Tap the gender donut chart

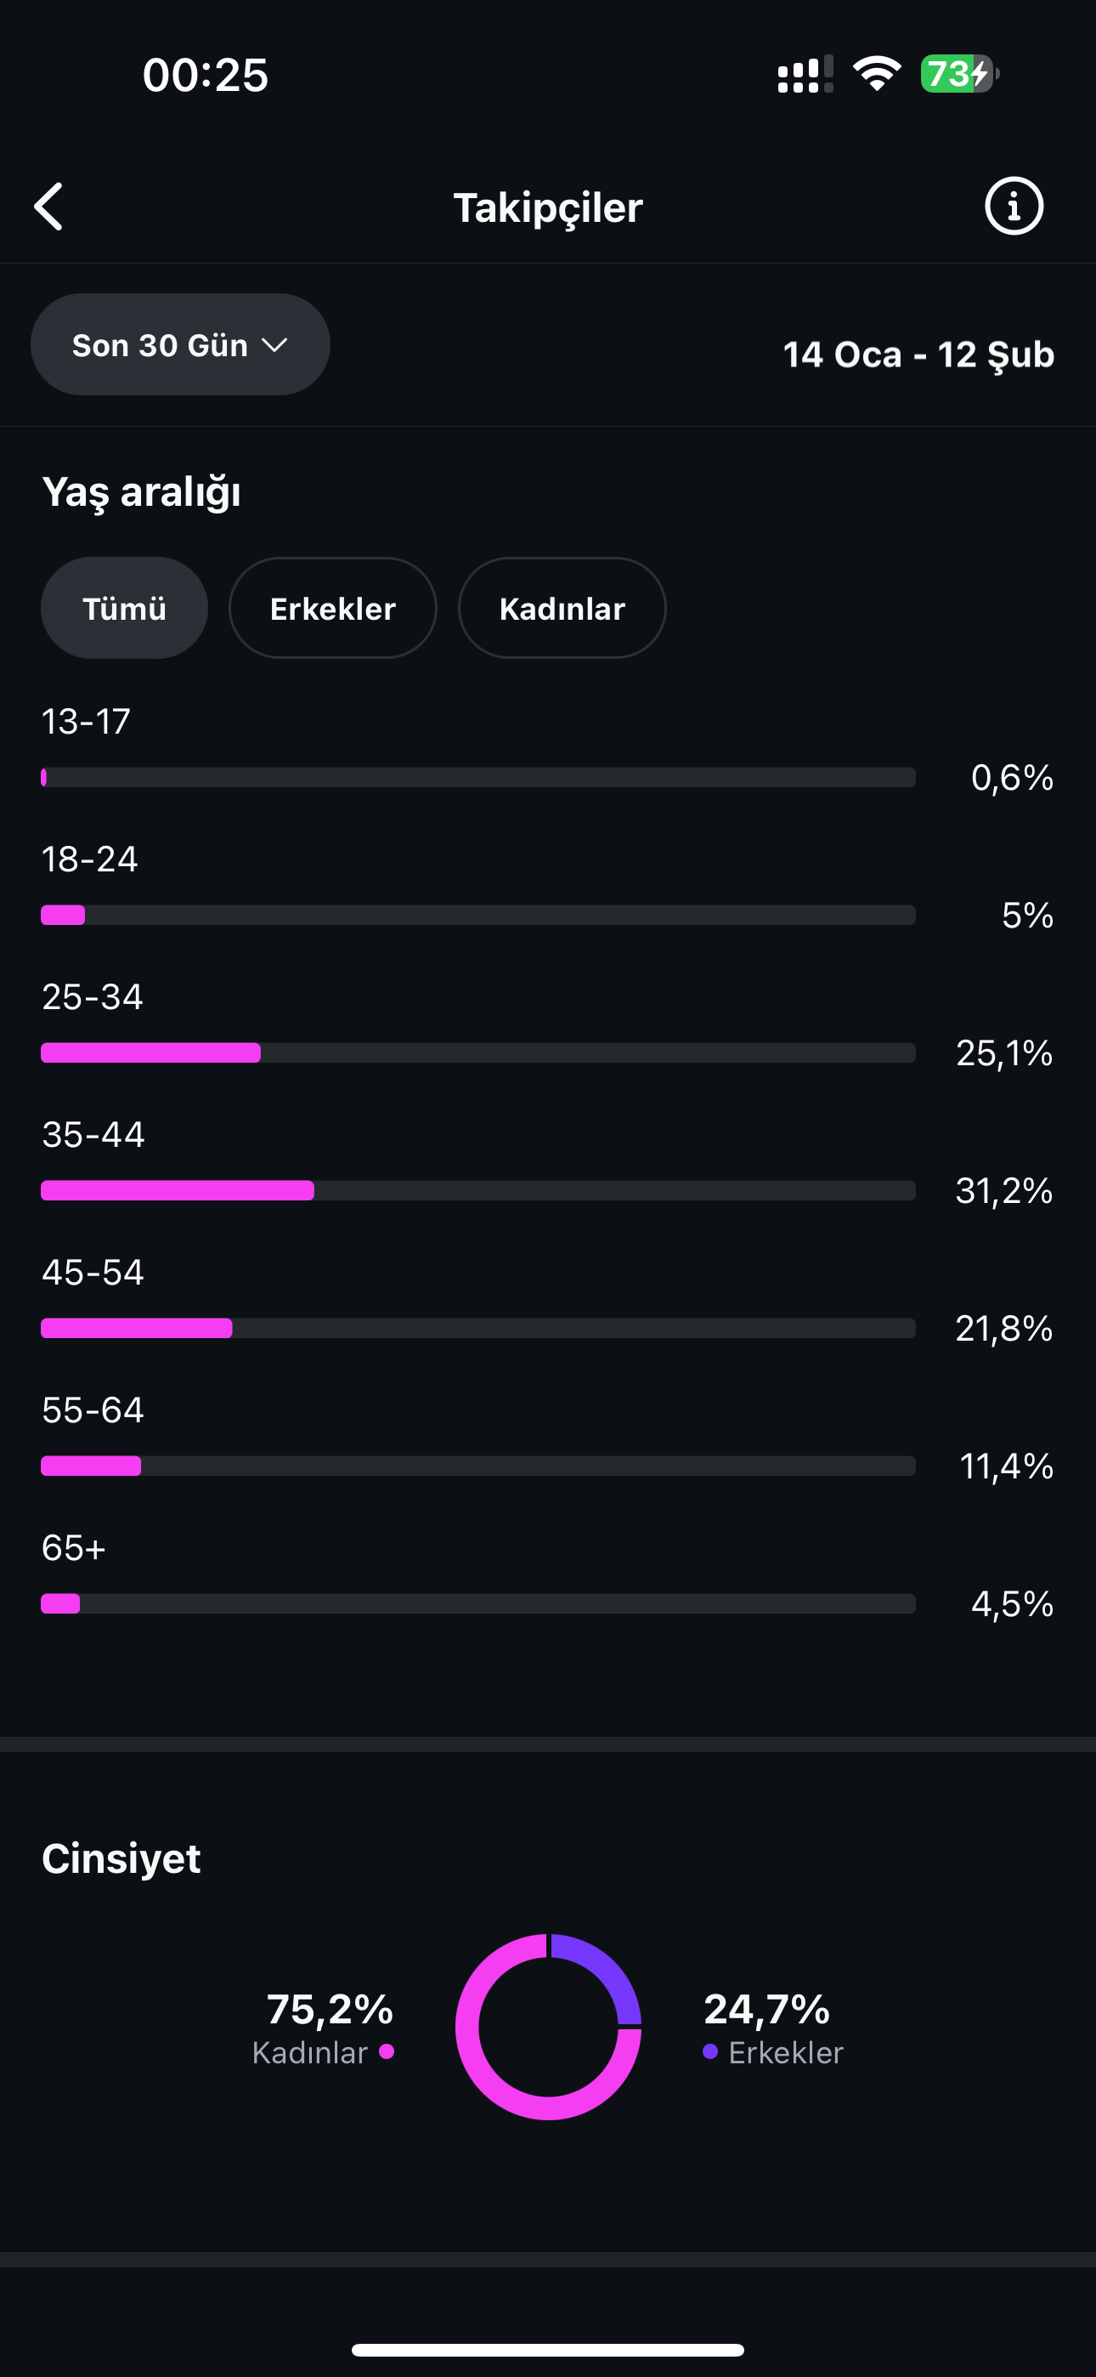click(548, 2028)
